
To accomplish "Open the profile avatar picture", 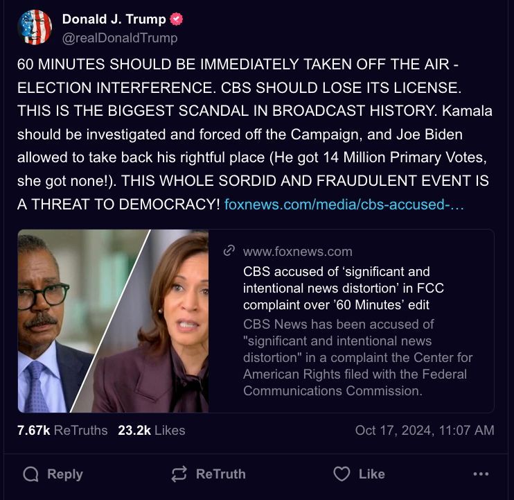I will (x=35, y=28).
